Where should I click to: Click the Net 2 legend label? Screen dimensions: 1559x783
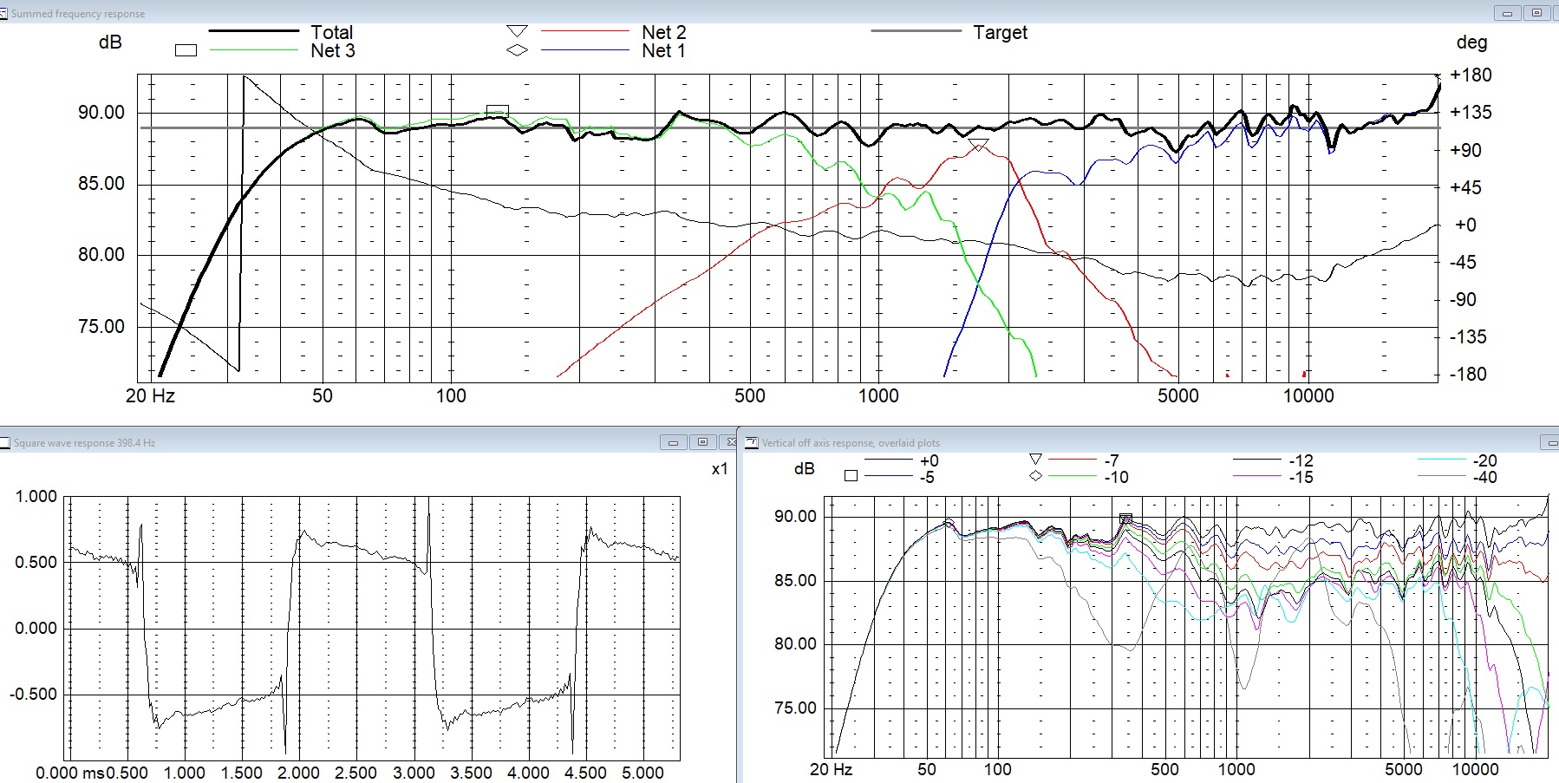[664, 32]
